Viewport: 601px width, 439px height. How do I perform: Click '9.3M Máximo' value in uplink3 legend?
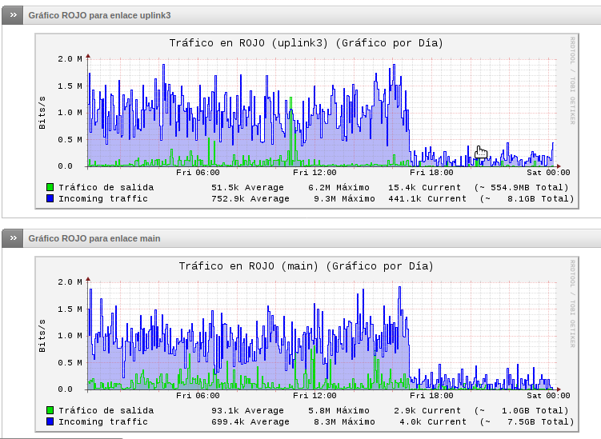pyautogui.click(x=344, y=198)
